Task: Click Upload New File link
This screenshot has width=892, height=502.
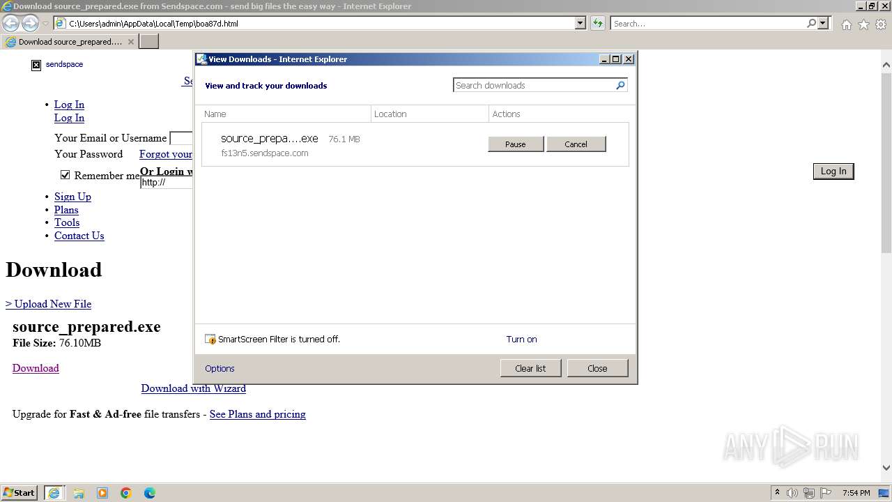Action: [48, 304]
